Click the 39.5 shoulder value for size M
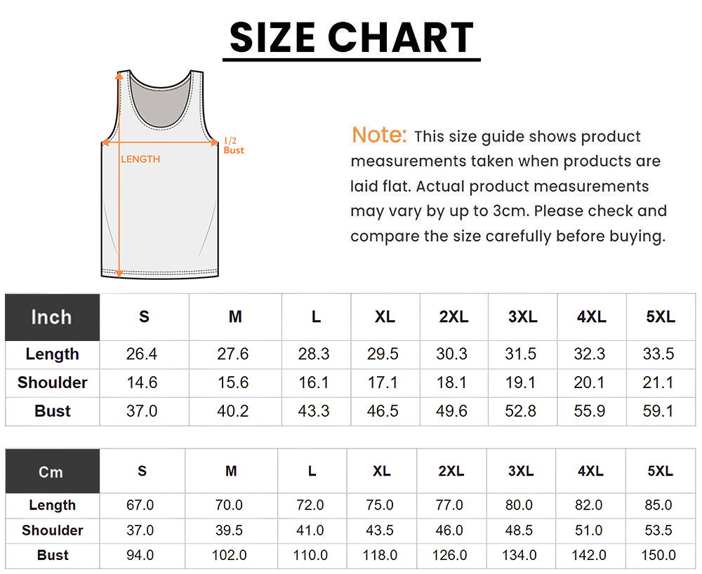 (231, 530)
